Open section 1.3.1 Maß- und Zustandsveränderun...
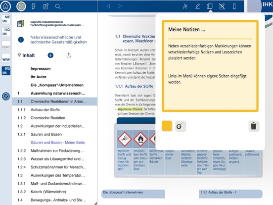Image resolution: width=273 pixels, height=205 pixels. click(55, 184)
